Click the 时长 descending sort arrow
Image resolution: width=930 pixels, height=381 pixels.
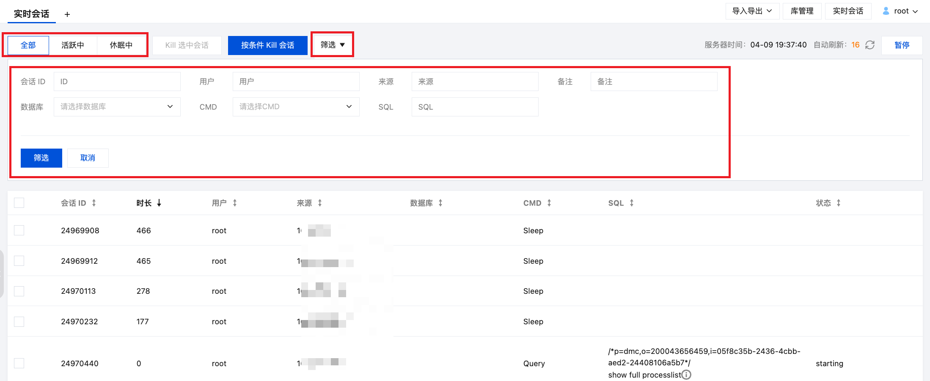159,203
